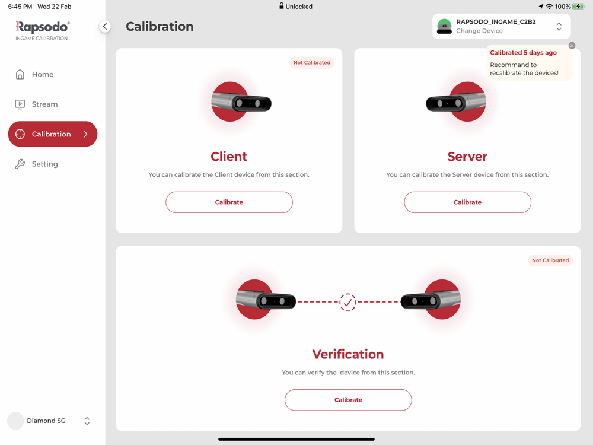Click the up-down arrows next to Diamond SG
This screenshot has height=445, width=593.
(87, 421)
